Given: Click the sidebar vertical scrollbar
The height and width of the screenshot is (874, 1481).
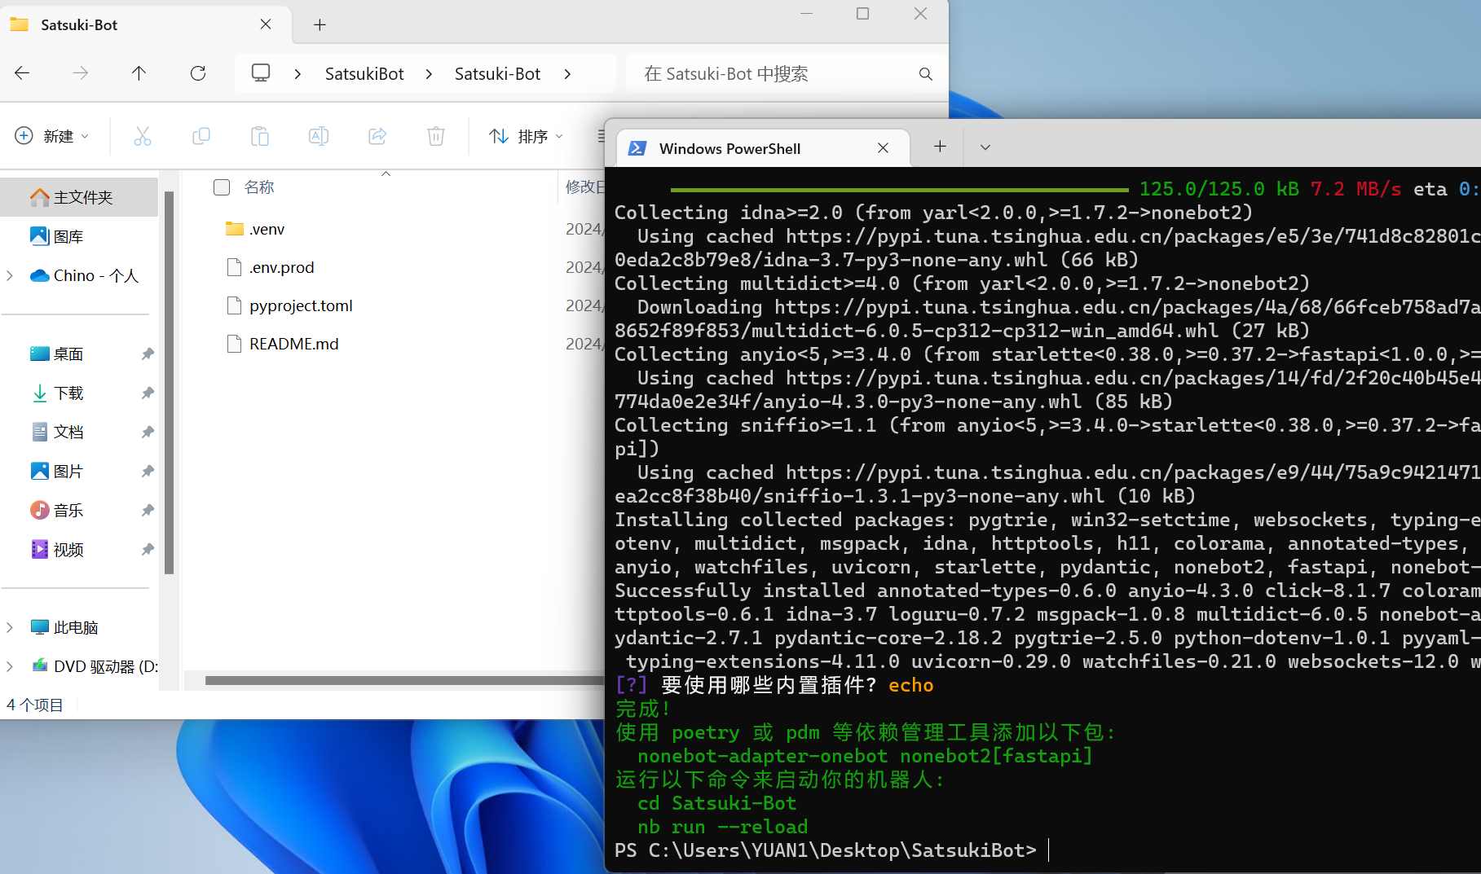Looking at the screenshot, I should tap(170, 383).
